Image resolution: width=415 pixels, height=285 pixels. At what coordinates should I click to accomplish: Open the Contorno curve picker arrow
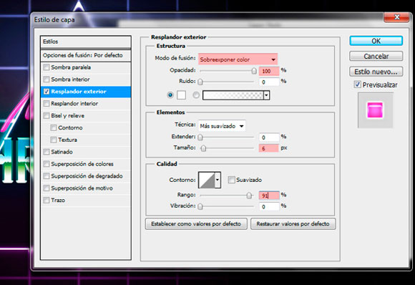218,180
